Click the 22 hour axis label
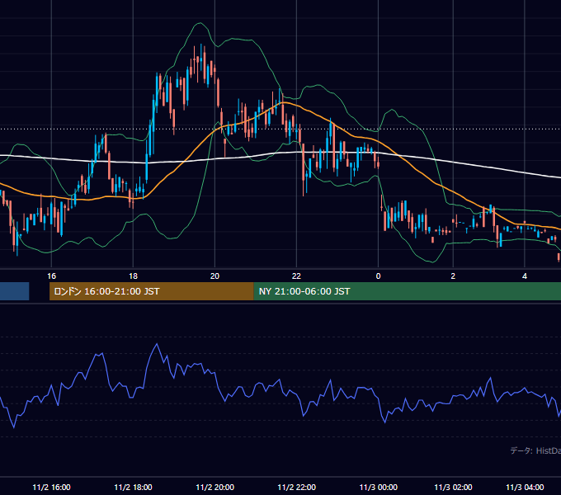This screenshot has width=561, height=495. [x=296, y=276]
